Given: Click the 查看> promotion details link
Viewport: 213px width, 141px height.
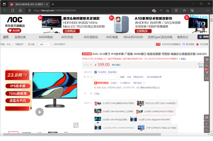Looking at the screenshot, I should click(183, 59).
